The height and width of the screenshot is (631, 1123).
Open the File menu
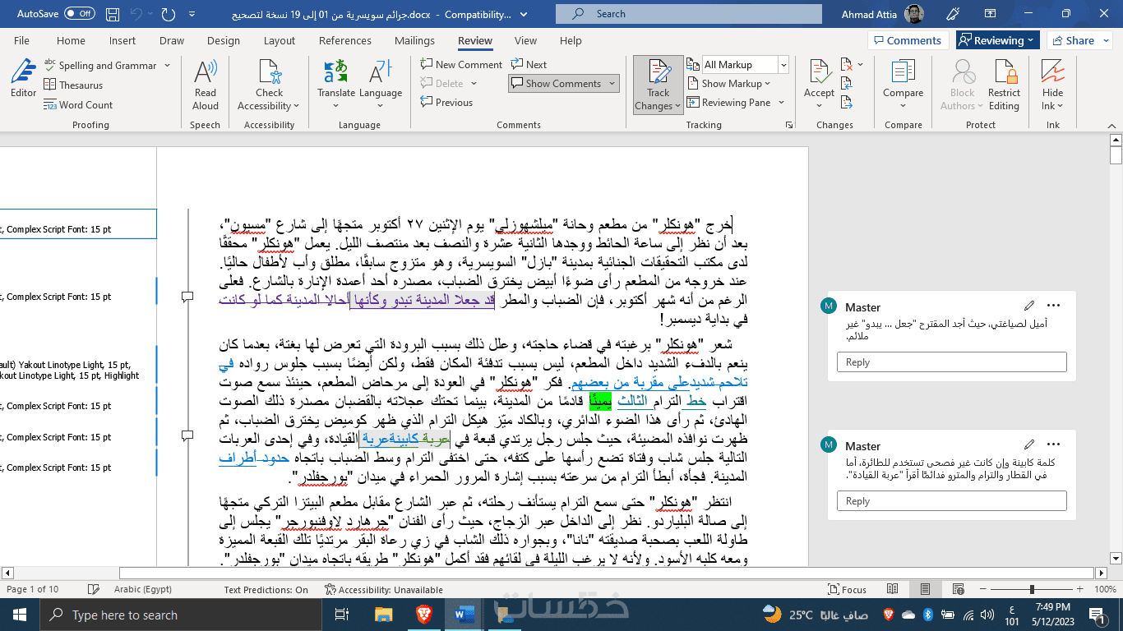pos(22,41)
